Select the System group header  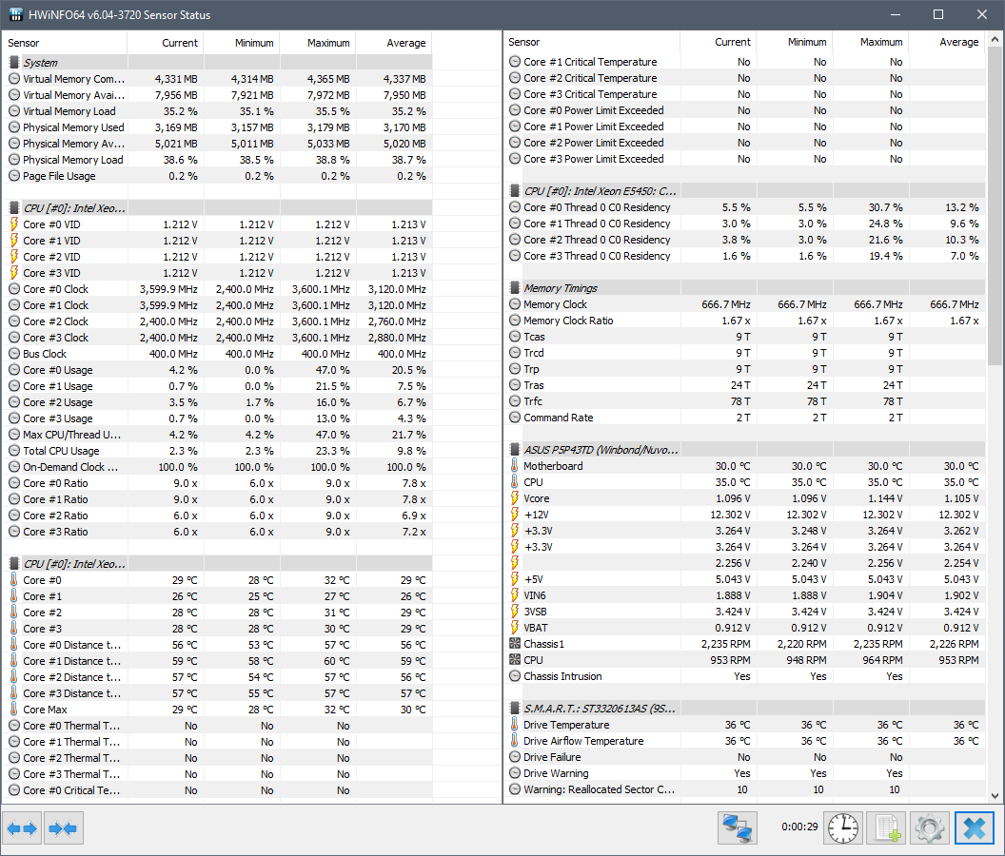click(x=40, y=63)
